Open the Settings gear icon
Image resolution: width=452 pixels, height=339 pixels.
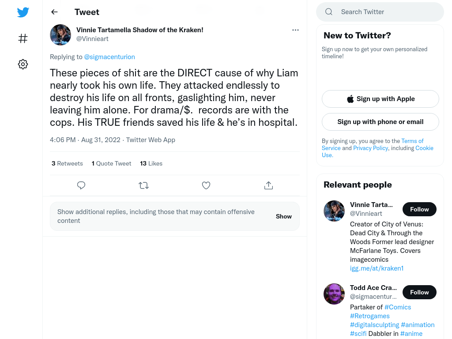23,64
